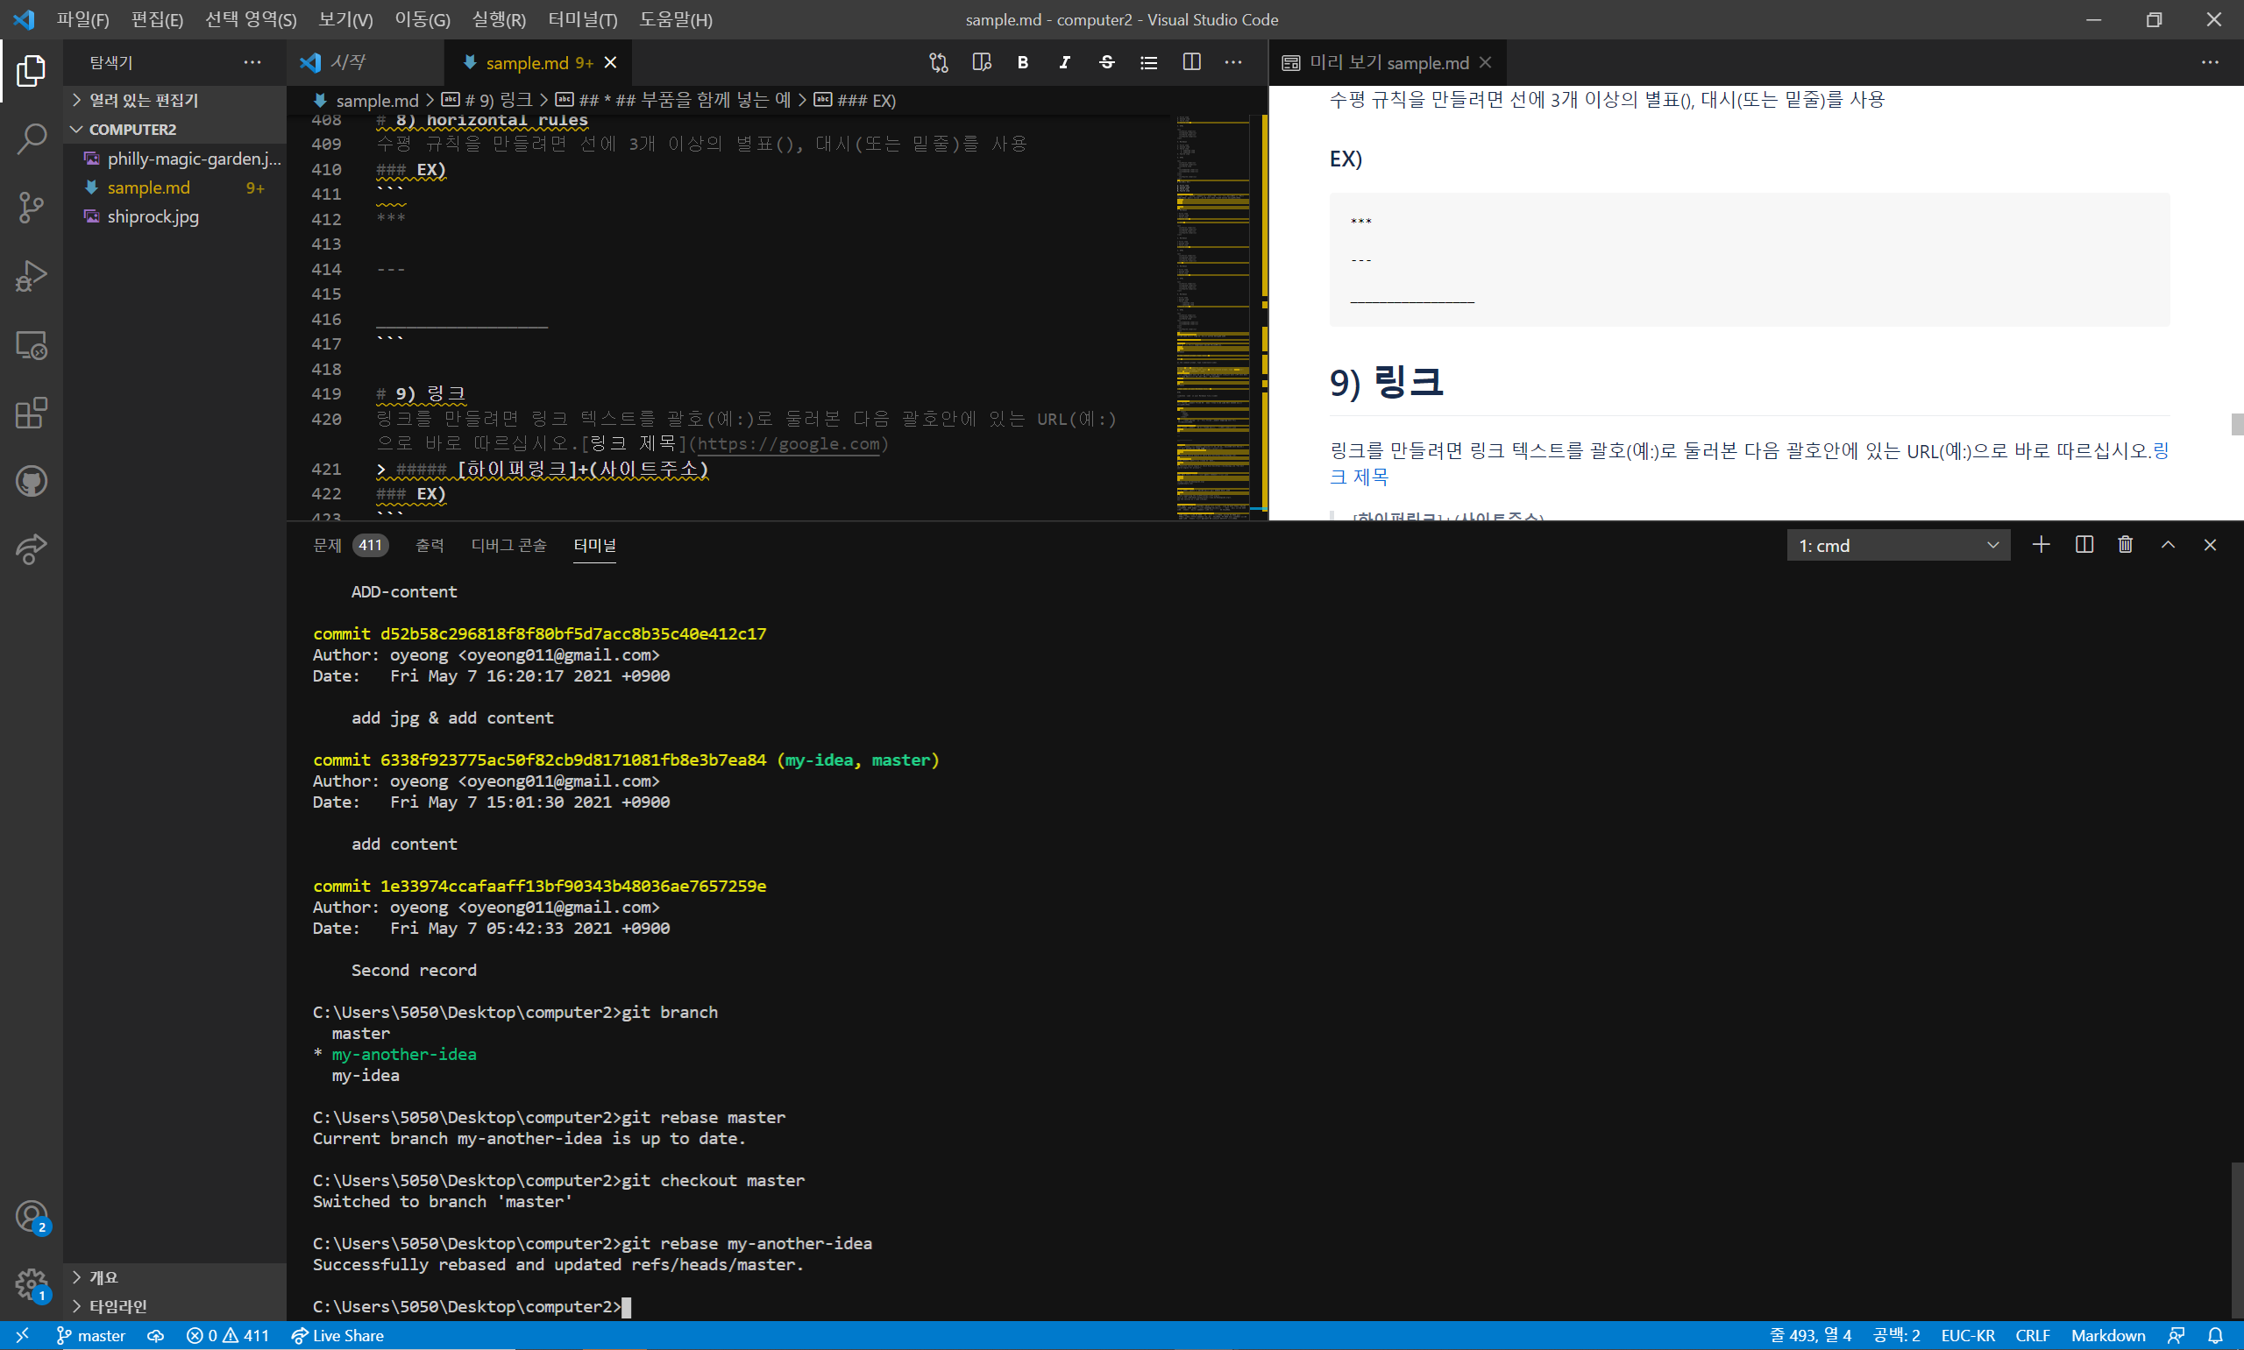Click line and column indicator 줄 493

[x=1810, y=1335]
